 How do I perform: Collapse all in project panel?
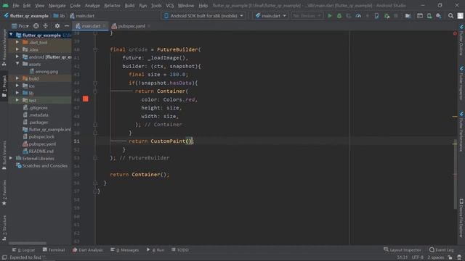click(45, 26)
